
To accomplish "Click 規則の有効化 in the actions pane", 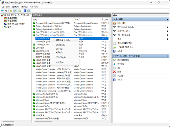I will 123,60.
